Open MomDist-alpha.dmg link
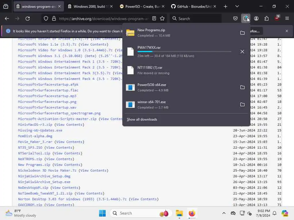 click(x=35, y=136)
